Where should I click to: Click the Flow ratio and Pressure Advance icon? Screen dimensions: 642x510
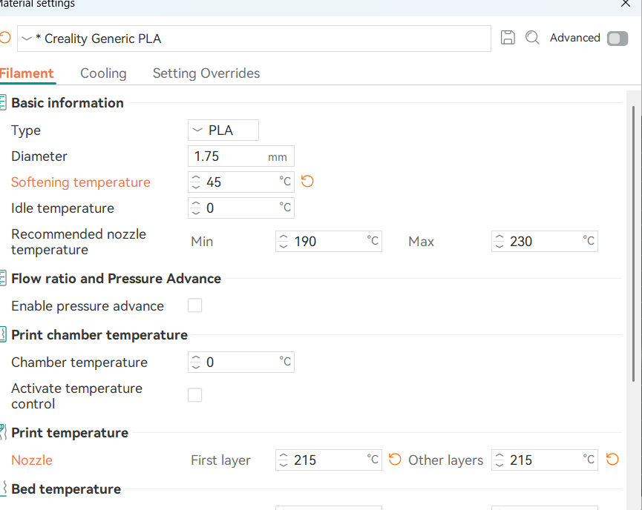4,279
